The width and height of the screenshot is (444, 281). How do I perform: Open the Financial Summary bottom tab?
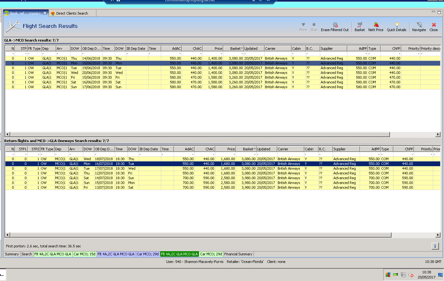(238, 254)
